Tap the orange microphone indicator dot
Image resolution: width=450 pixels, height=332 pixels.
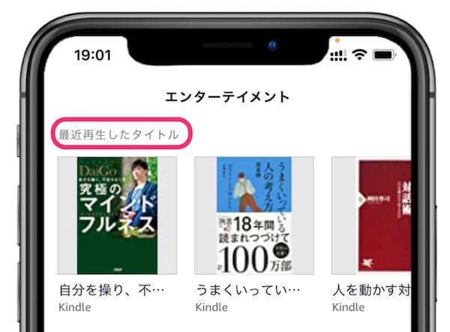tap(337, 40)
